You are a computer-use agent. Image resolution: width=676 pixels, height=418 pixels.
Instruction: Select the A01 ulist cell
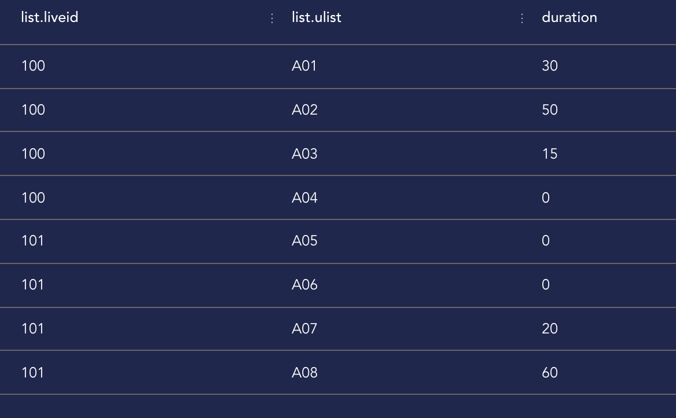pos(304,66)
